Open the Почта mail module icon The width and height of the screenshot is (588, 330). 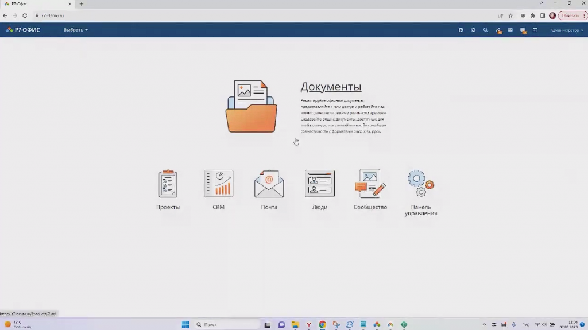[269, 184]
